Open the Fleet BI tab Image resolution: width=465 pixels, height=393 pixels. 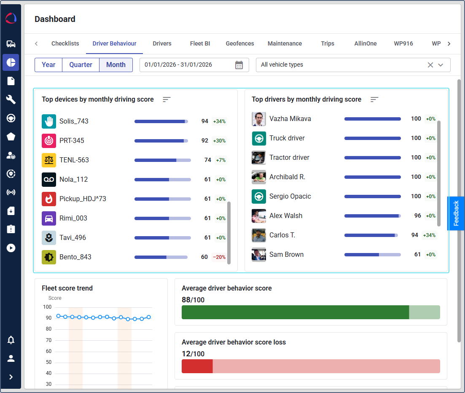click(200, 43)
